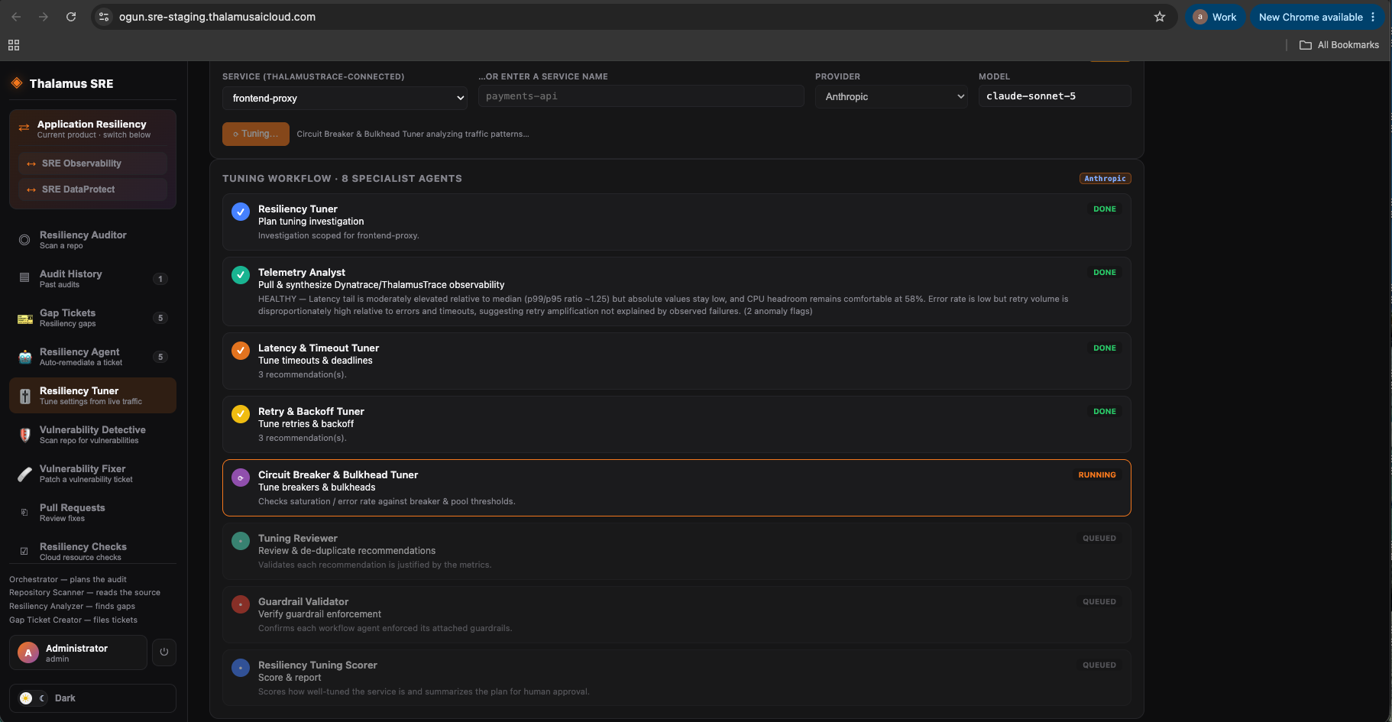Click the service name input field
The width and height of the screenshot is (1392, 722).
tap(641, 96)
